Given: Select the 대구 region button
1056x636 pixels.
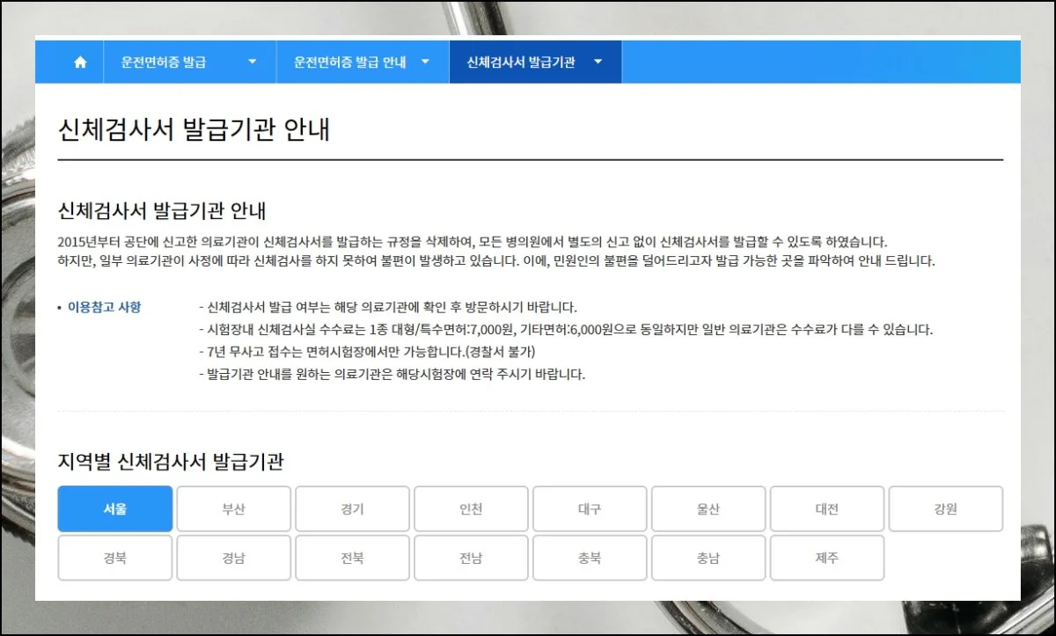Looking at the screenshot, I should point(590,509).
